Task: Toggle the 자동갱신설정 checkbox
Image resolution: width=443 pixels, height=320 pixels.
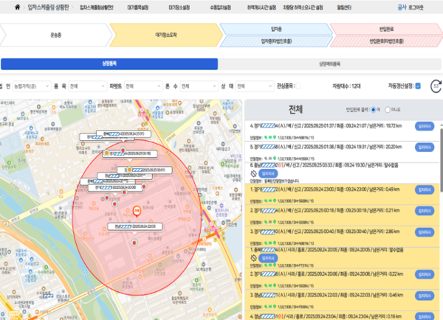Action: click(x=418, y=86)
